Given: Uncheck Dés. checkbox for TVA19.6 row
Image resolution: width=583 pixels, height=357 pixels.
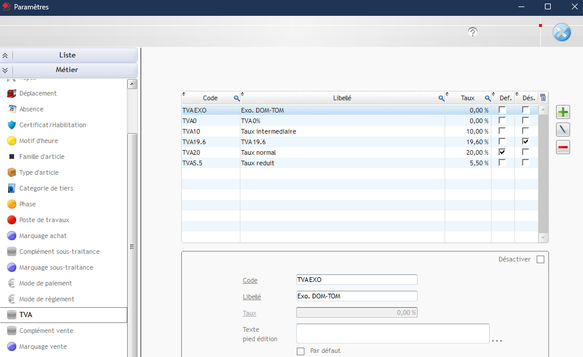Looking at the screenshot, I should coord(526,141).
